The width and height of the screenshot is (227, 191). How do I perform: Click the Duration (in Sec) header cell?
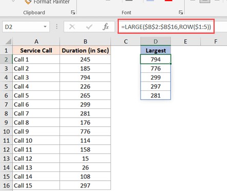pos(85,50)
